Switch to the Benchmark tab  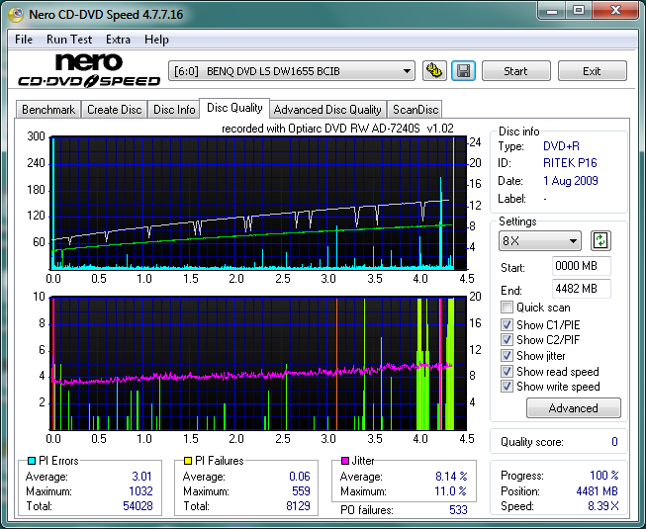pos(47,110)
